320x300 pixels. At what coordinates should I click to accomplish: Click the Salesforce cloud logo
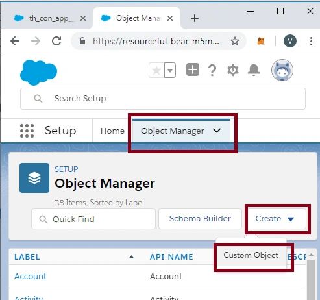tap(38, 72)
